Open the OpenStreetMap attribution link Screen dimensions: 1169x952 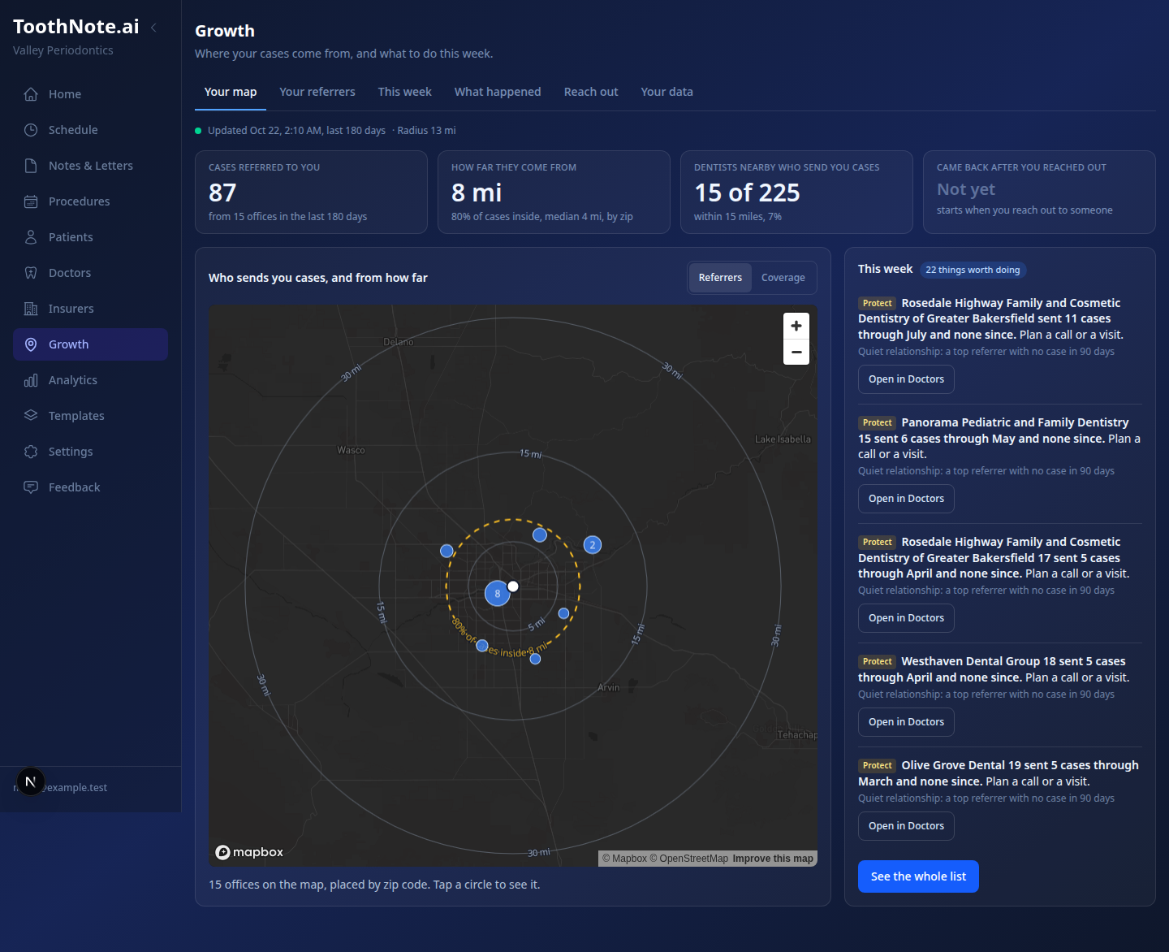689,859
